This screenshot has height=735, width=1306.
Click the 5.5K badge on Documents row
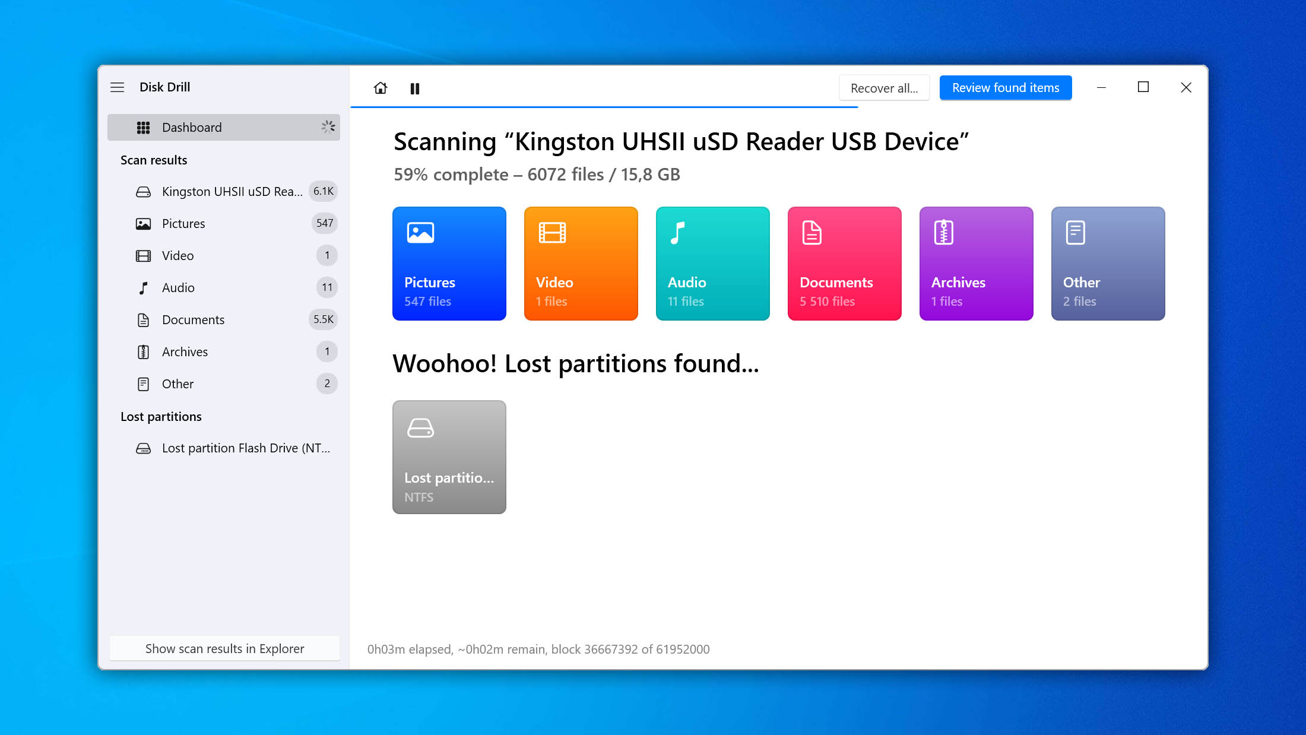[324, 319]
